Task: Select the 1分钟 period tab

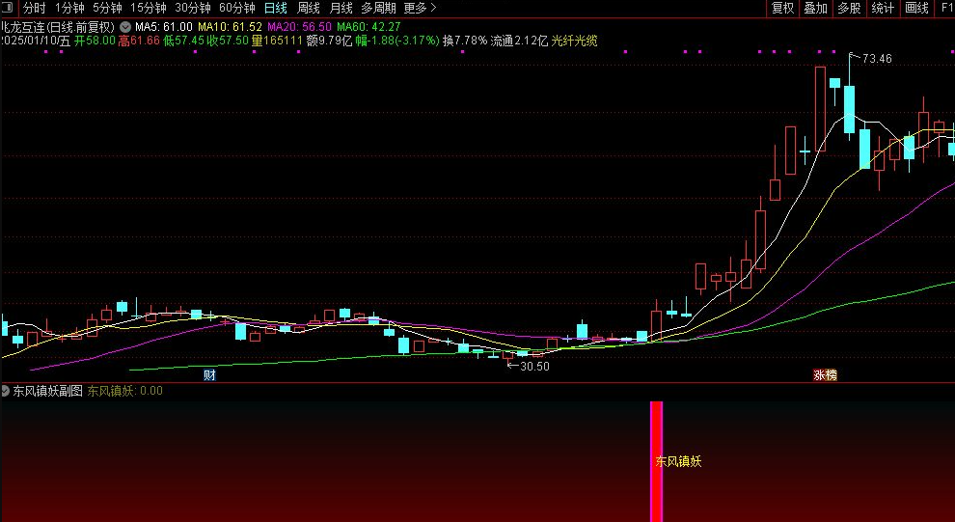Action: 69,8
